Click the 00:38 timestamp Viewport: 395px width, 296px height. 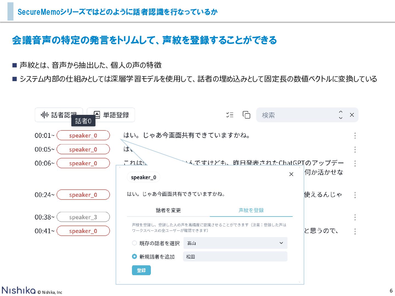click(x=44, y=217)
